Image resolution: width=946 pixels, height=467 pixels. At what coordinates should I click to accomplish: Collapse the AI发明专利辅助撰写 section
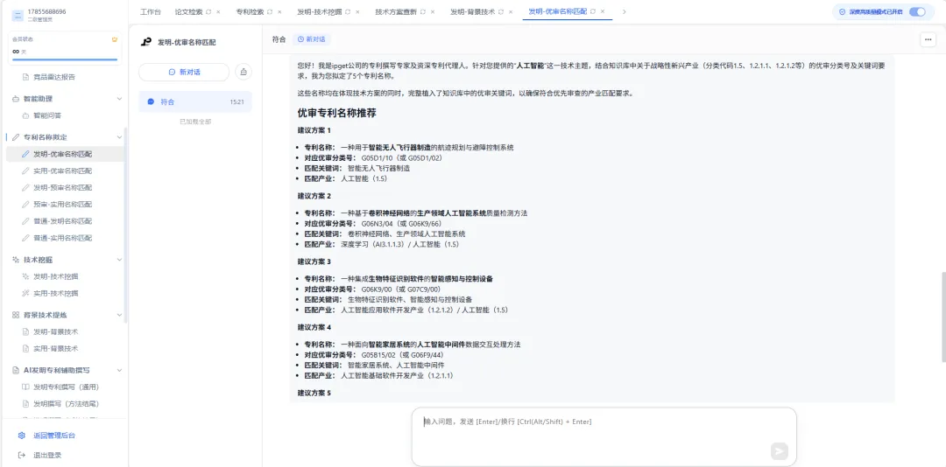click(x=119, y=370)
